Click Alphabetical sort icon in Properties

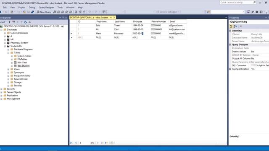[235, 26]
